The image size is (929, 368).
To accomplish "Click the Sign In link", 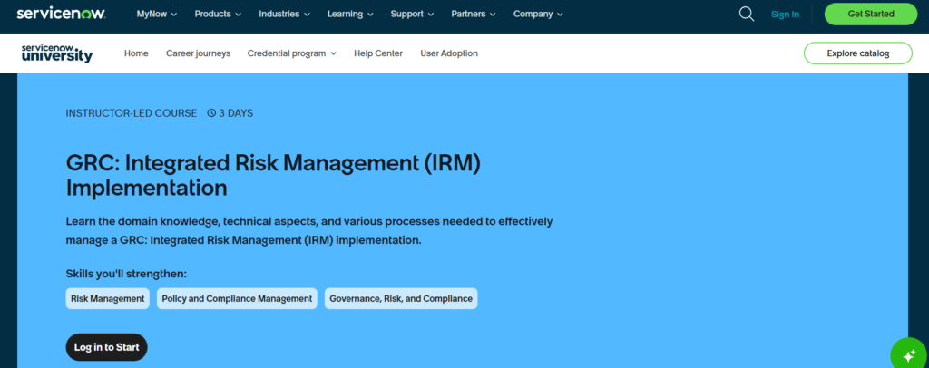I will pyautogui.click(x=785, y=15).
